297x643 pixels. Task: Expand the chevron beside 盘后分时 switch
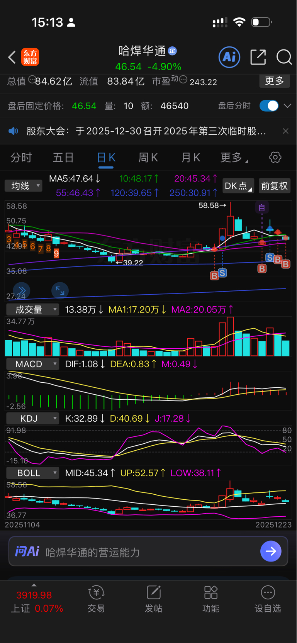(287, 106)
